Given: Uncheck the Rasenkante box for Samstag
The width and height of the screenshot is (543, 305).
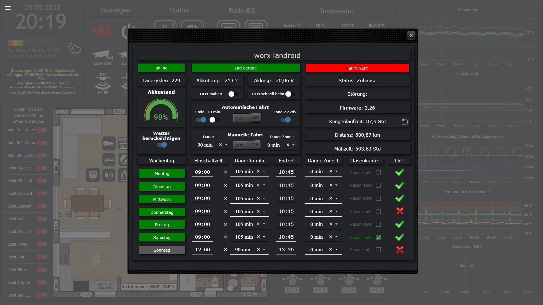Looking at the screenshot, I should pos(378,238).
